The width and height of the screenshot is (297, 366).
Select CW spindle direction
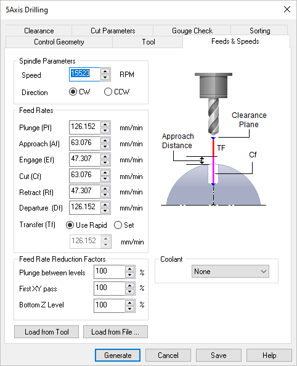(x=79, y=92)
